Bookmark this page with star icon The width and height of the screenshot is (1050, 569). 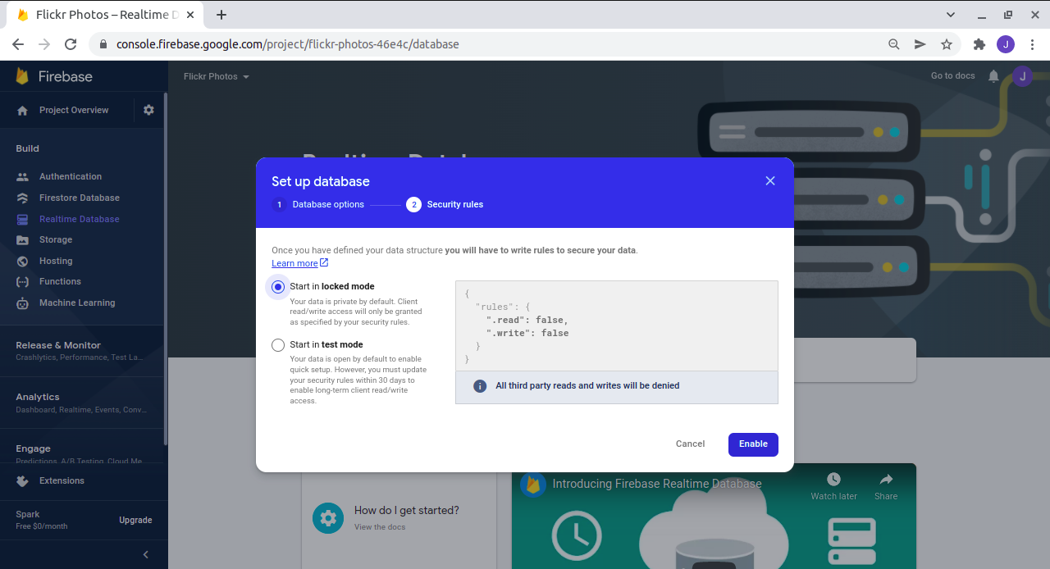(947, 44)
